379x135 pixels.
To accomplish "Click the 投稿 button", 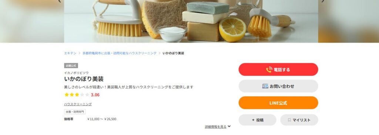I will tap(258, 120).
